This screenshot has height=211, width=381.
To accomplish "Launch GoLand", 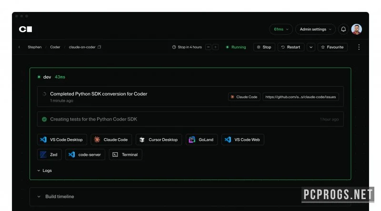I will pos(201,140).
